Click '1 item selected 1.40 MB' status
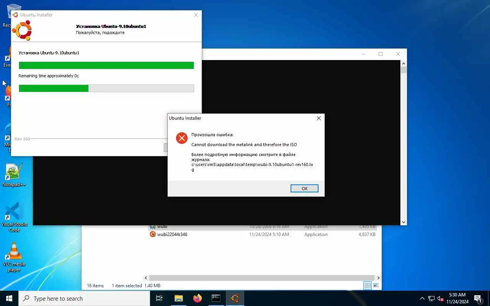This screenshot has height=306, width=490. 136,286
